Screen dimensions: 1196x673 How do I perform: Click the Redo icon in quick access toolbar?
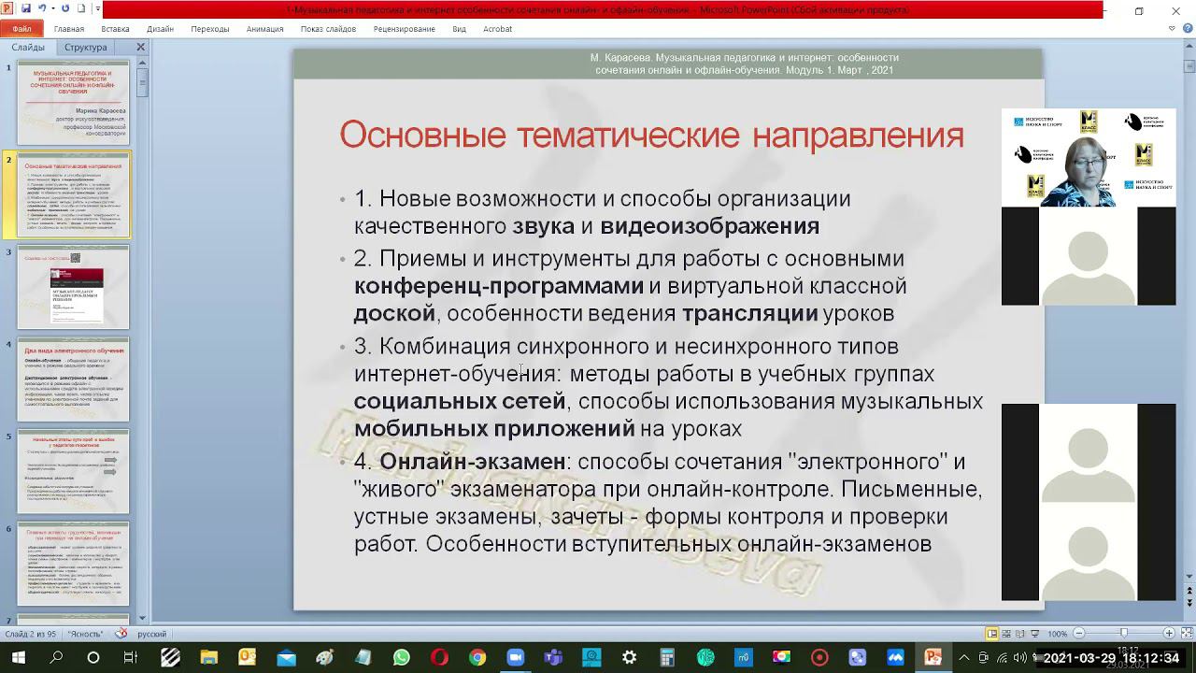click(65, 9)
